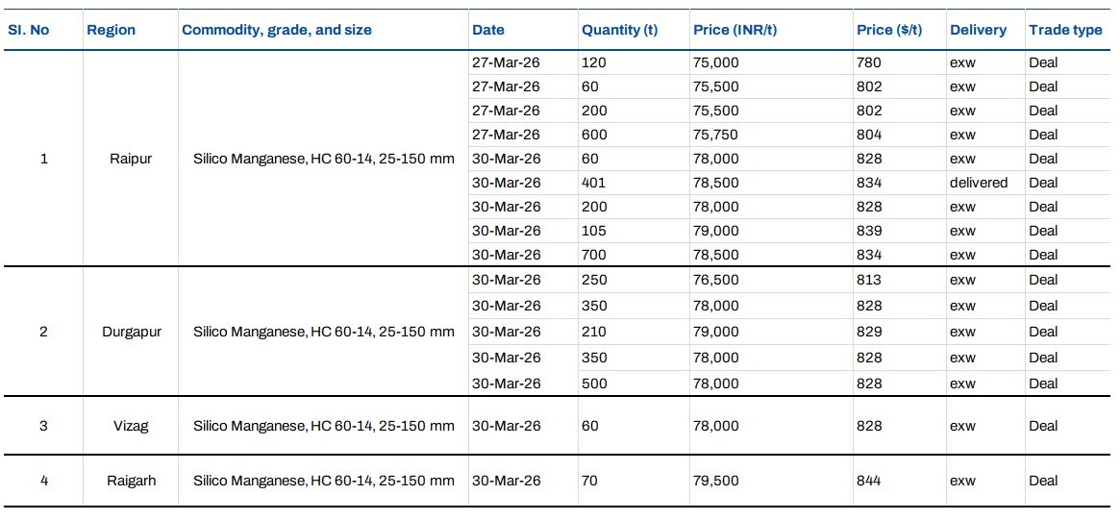Click the Date column header
1120x520 pixels.
pos(487,30)
